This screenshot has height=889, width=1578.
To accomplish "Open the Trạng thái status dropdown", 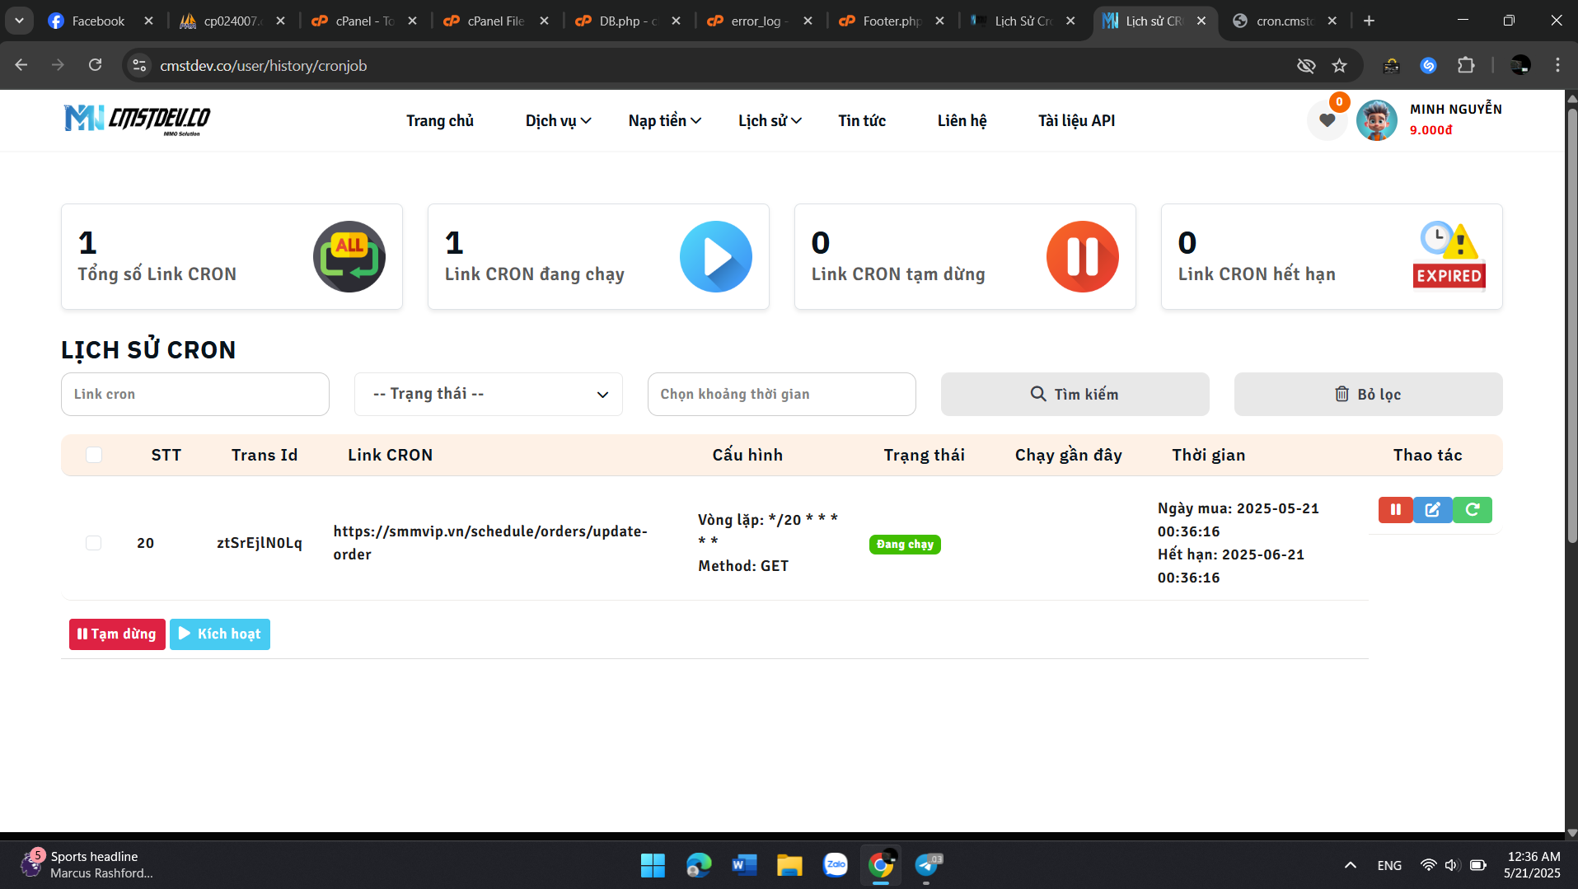I will coord(489,395).
